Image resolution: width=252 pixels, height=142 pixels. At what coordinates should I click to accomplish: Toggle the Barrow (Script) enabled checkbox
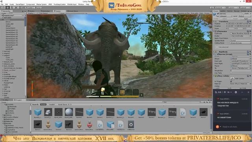tap(218, 54)
